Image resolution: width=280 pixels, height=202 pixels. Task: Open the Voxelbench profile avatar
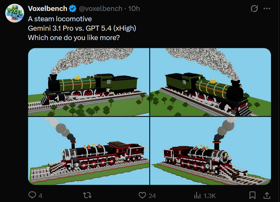(x=15, y=13)
